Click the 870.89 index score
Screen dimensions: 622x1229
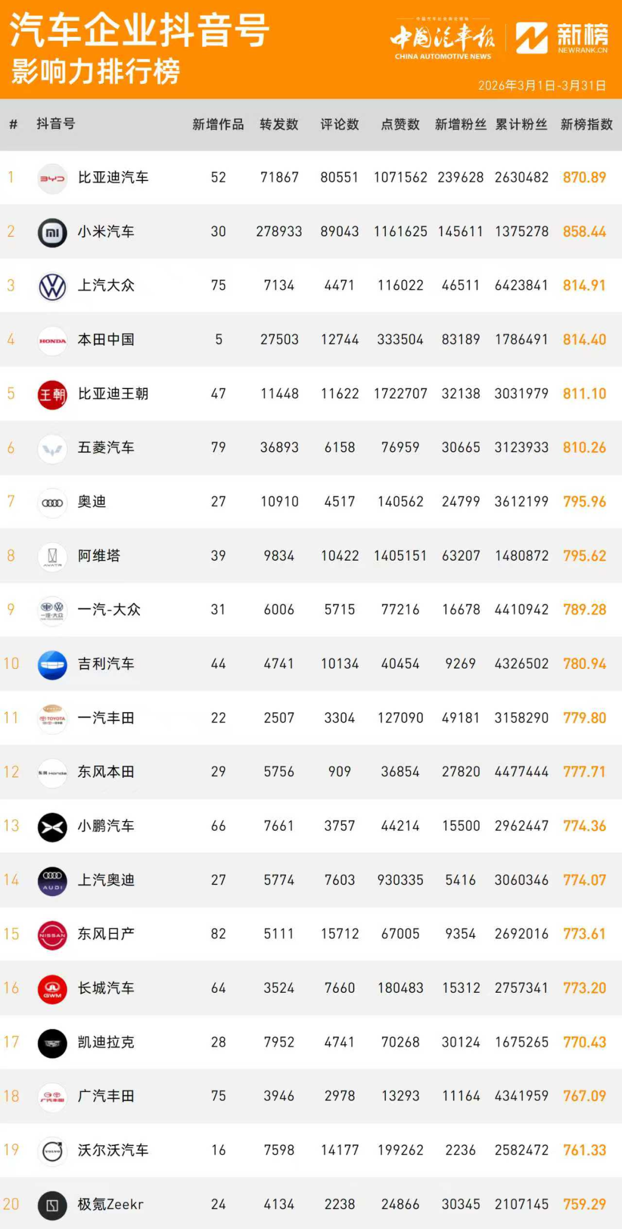(x=585, y=177)
